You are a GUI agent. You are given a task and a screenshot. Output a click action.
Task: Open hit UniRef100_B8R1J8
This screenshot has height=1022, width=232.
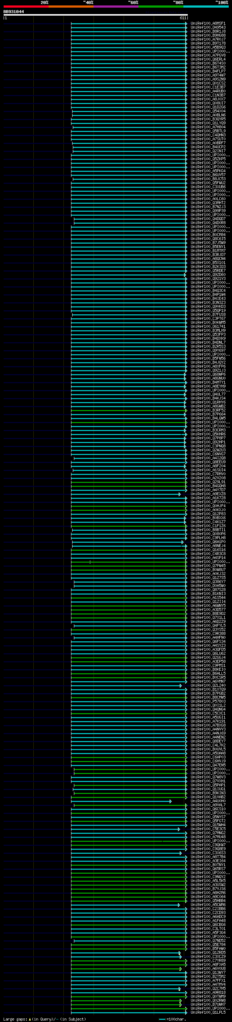click(x=208, y=31)
